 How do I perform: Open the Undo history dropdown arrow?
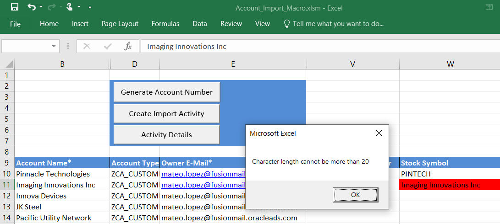tap(41, 7)
